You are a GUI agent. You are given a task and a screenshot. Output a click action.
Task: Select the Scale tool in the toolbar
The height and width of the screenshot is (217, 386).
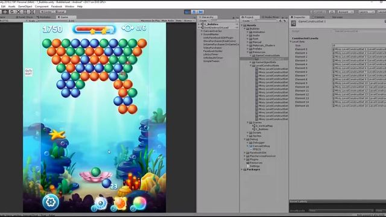(x=19, y=12)
